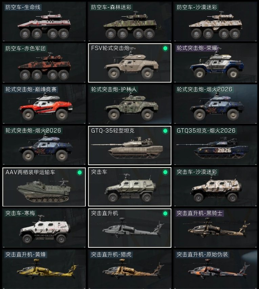
Task: Choose the 突击直升机-原始伪装 helicopter skin
Action: tap(215, 269)
